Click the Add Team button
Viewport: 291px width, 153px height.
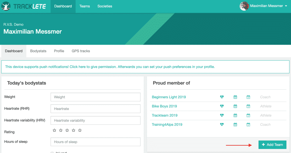click(x=272, y=145)
